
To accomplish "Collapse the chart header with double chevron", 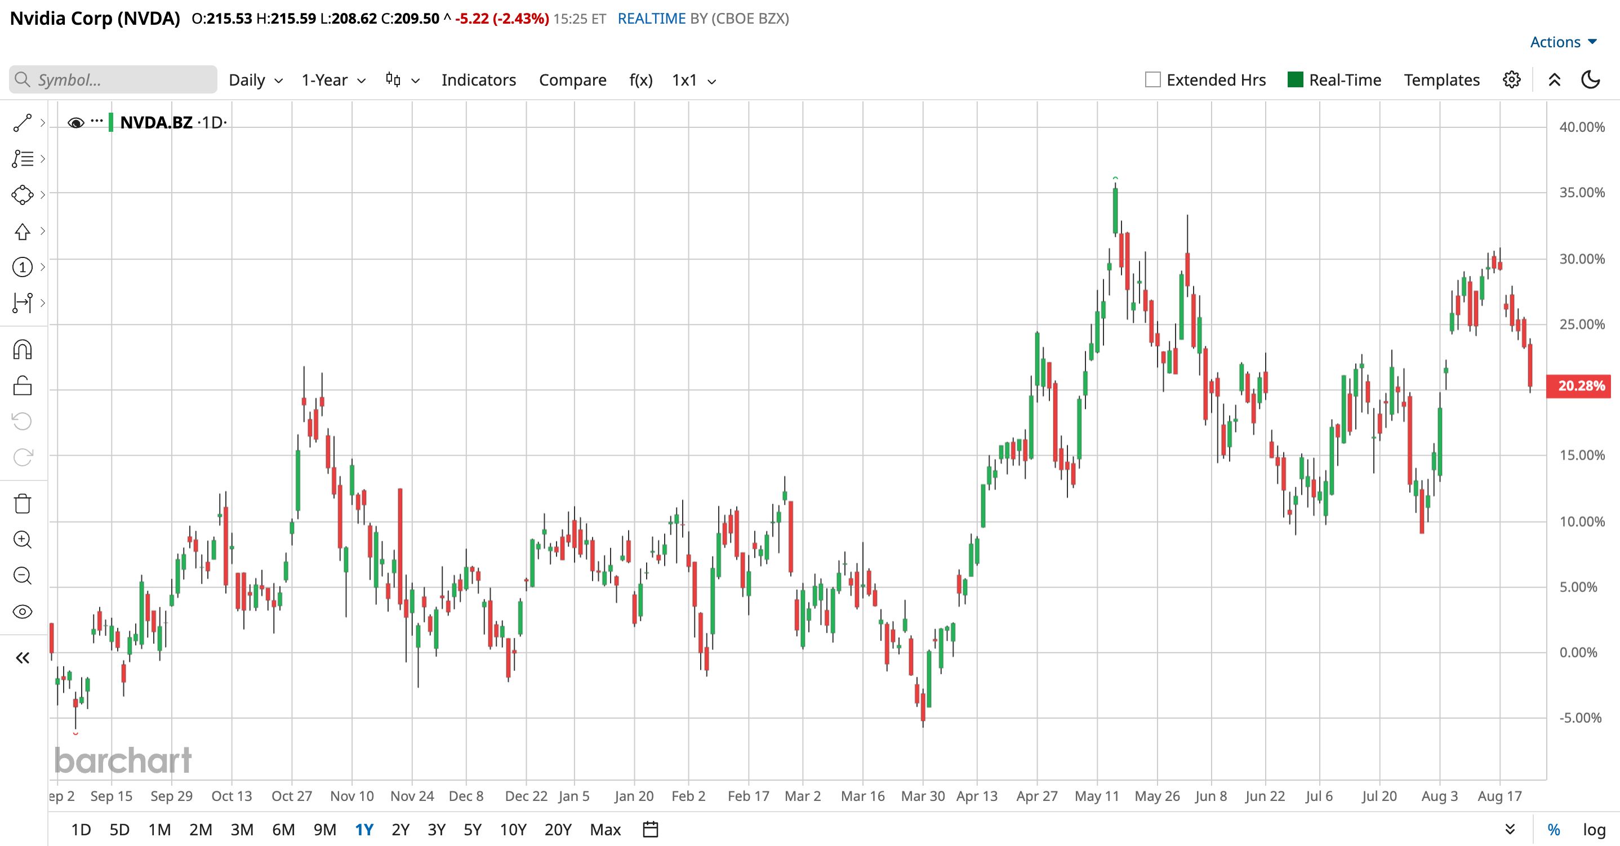I will 1555,80.
